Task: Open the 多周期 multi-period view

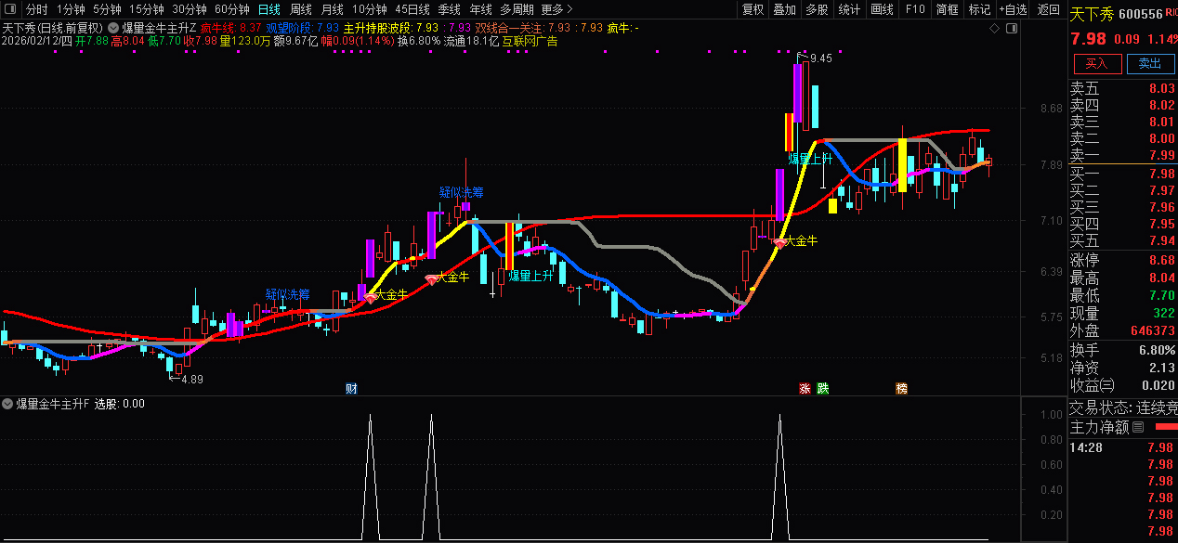Action: pos(517,9)
